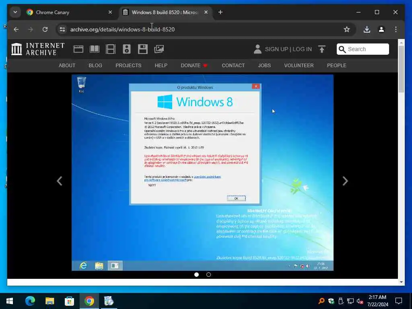Click the page vertical scrollbar thumb

point(401,69)
